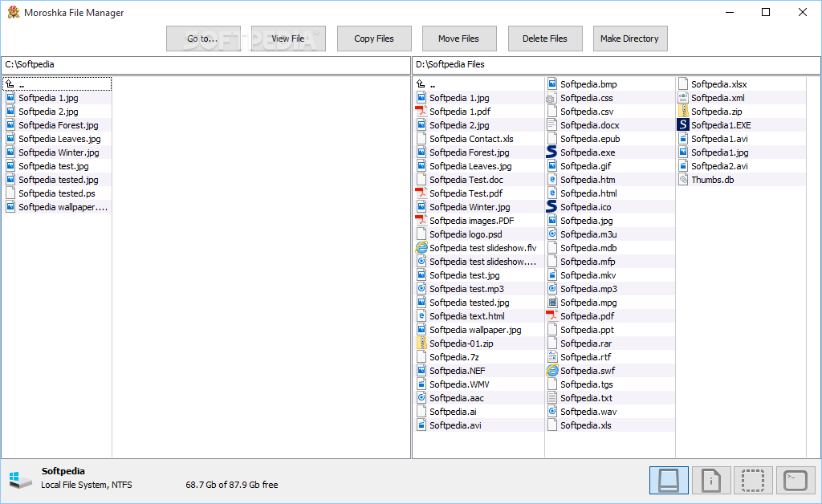
Task: Select Softpedia.txt file
Action: pos(610,397)
